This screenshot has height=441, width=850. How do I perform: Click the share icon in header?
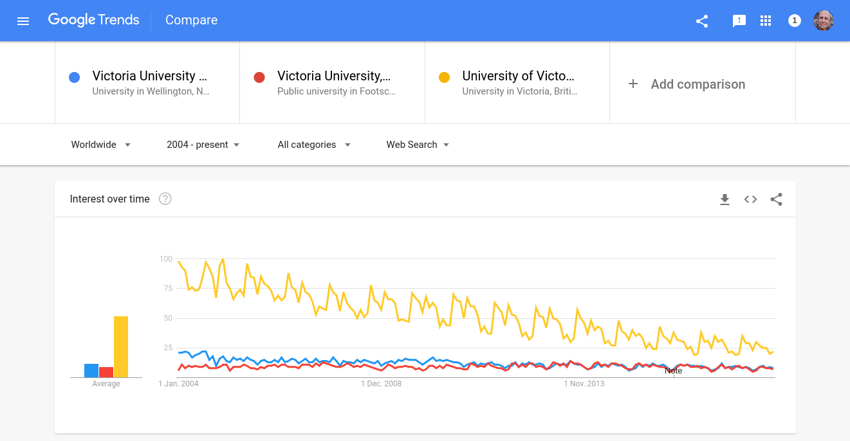[702, 21]
